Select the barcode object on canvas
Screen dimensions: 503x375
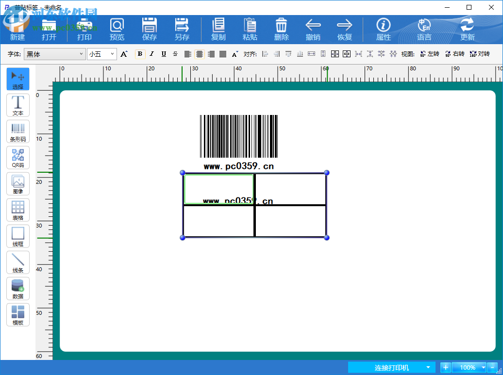point(239,136)
